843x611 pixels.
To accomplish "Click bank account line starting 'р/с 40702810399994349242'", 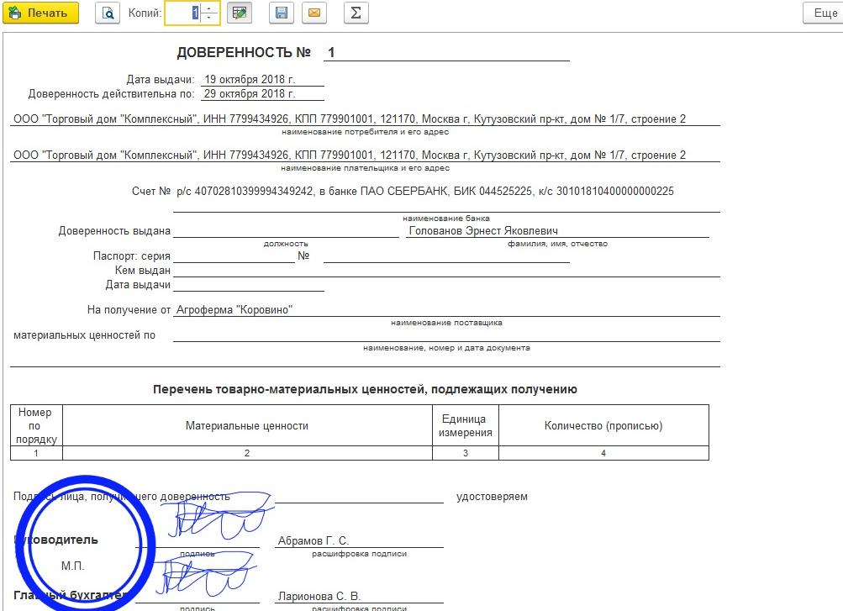I will coord(424,191).
